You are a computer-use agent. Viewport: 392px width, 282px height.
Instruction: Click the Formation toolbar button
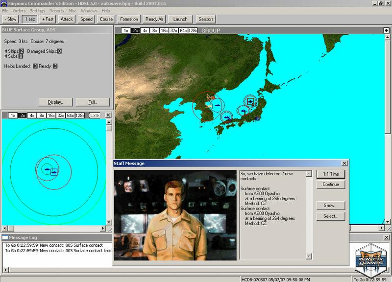(x=129, y=19)
